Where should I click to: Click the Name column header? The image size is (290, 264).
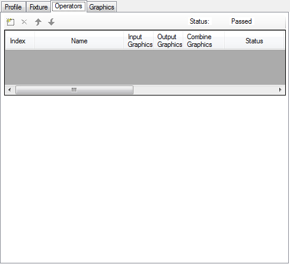[x=79, y=41]
